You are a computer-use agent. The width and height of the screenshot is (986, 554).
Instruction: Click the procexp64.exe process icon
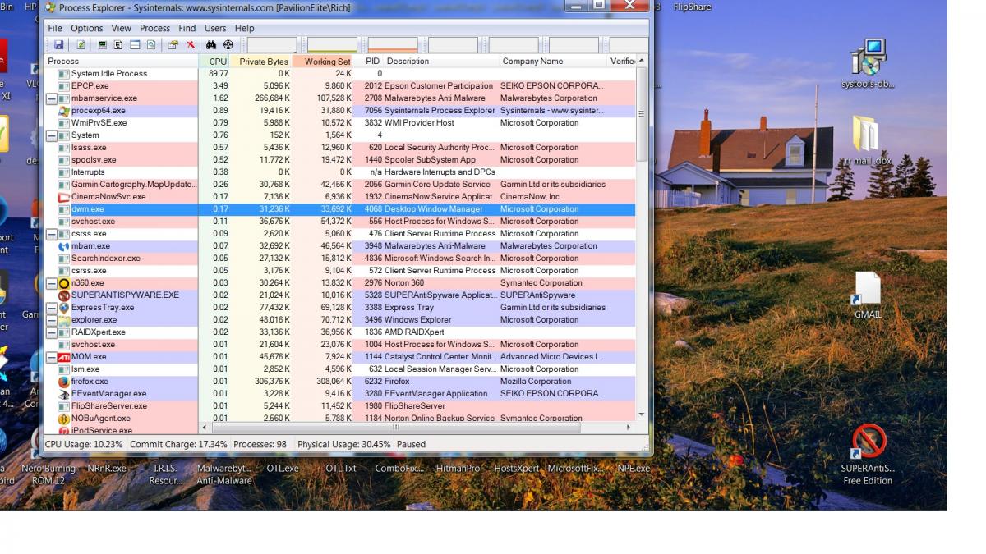point(63,111)
